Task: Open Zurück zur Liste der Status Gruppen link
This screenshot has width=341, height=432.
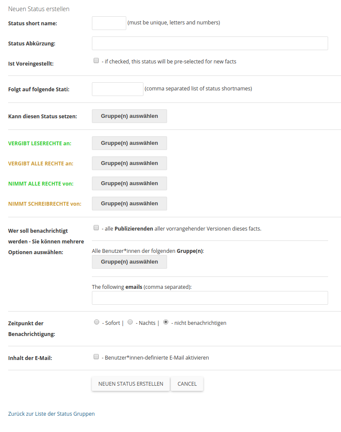Action: point(52,414)
